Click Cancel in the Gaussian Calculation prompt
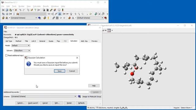The image size is (196, 110). [x=72, y=71]
